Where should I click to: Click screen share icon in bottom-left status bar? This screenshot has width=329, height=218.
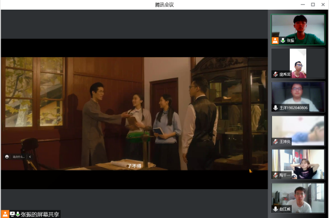(x=13, y=214)
